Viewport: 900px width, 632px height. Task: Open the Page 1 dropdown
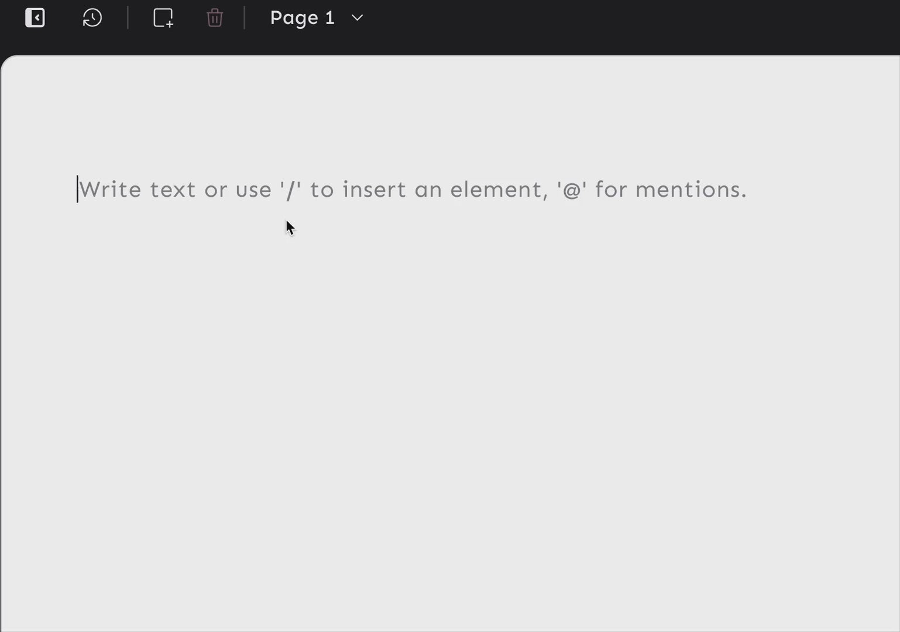point(317,18)
